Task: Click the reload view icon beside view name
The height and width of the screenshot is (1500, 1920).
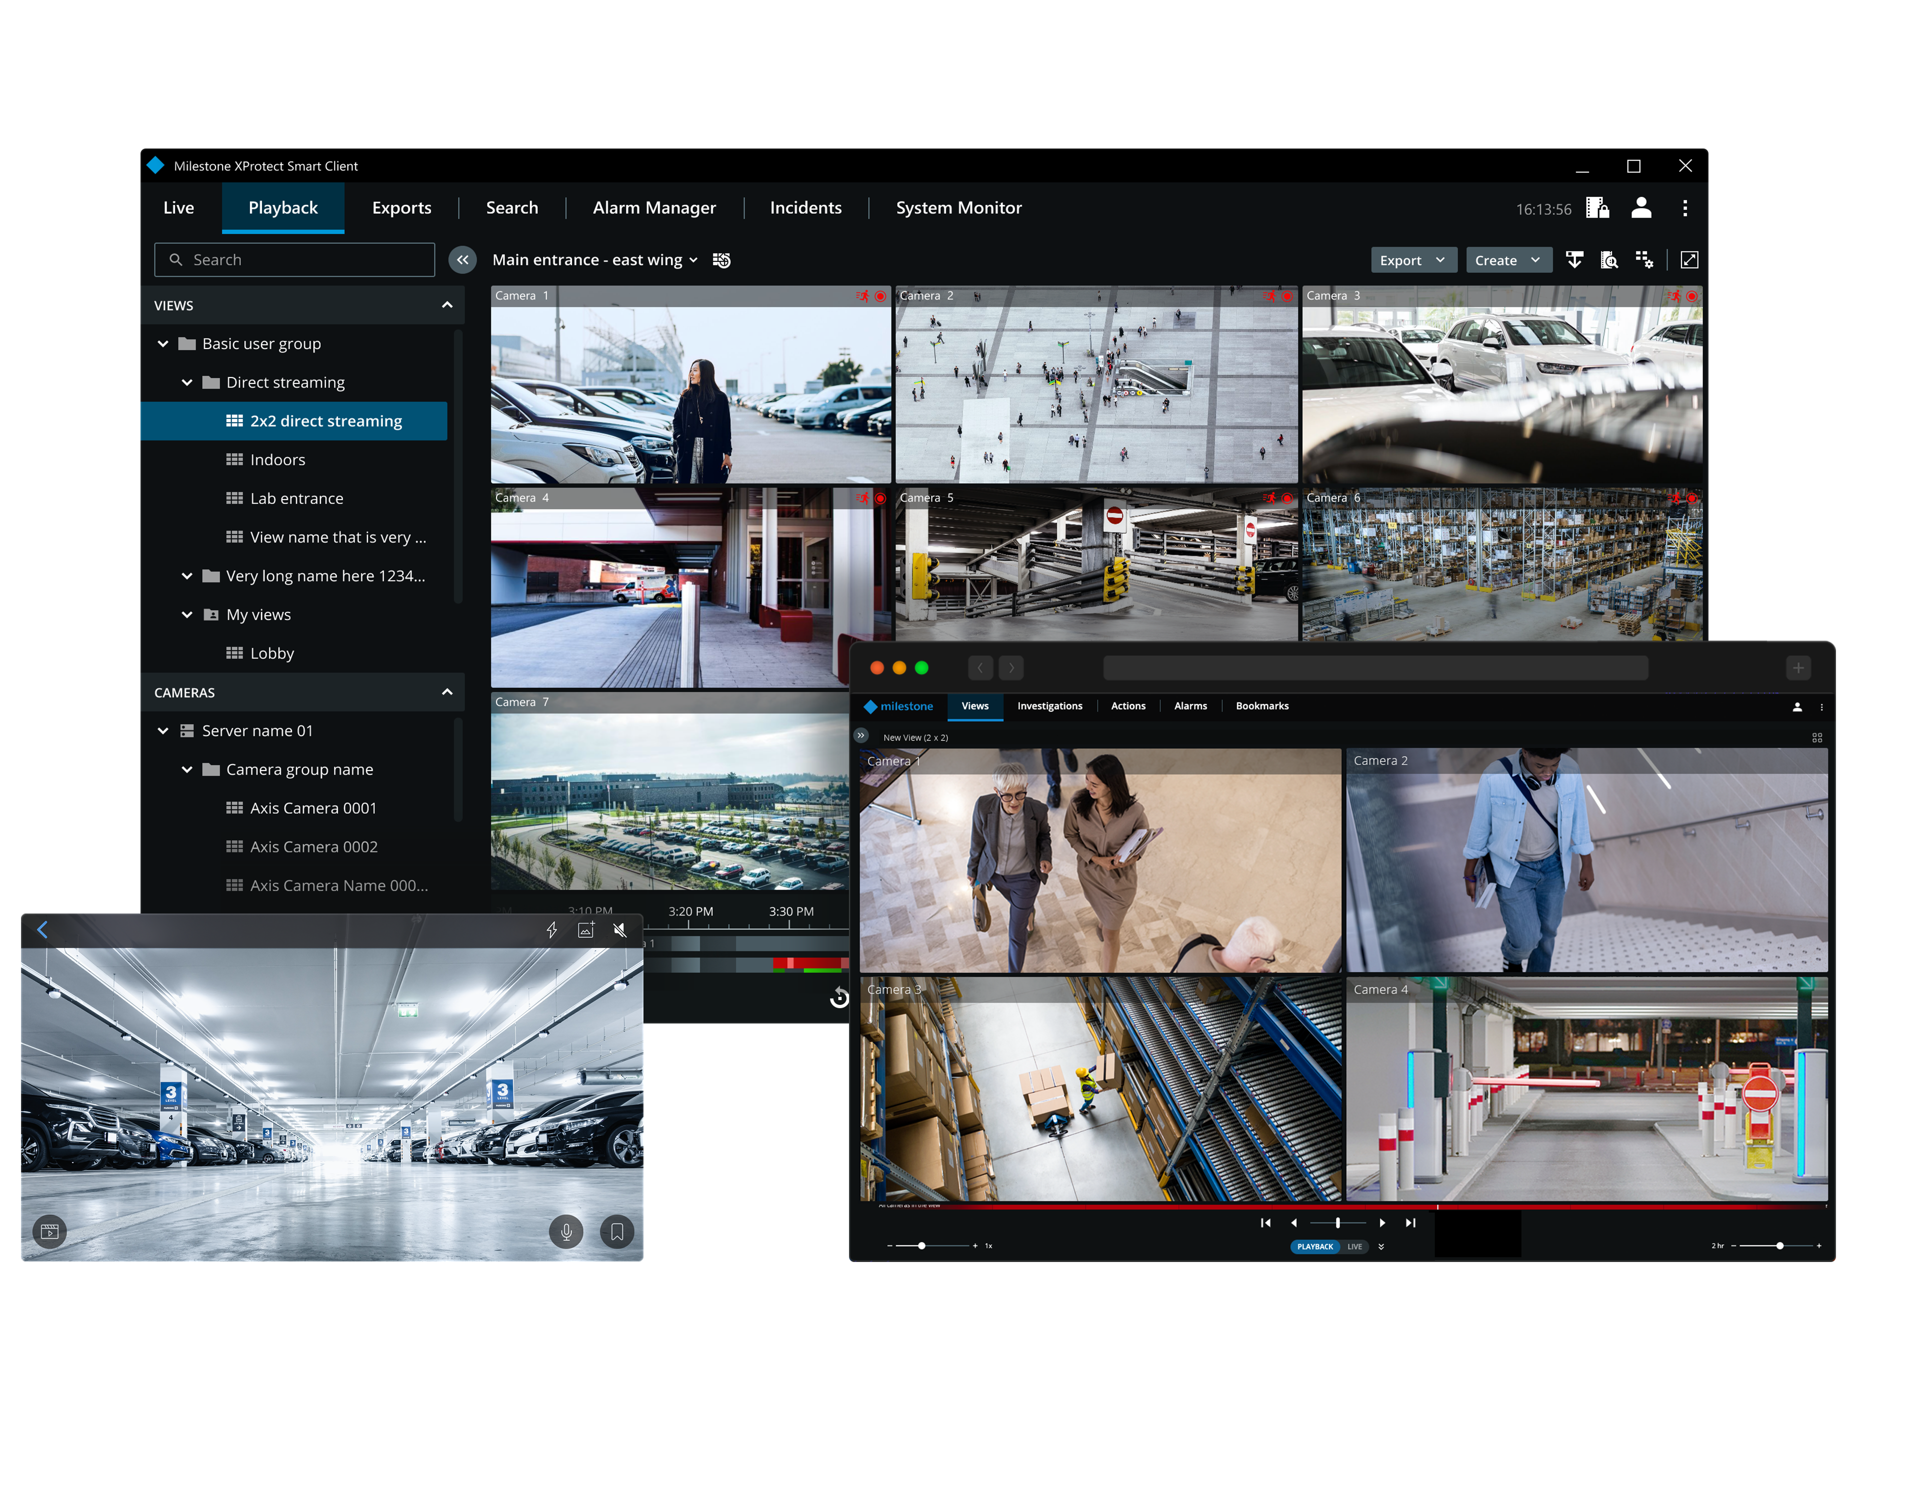Action: pyautogui.click(x=722, y=260)
